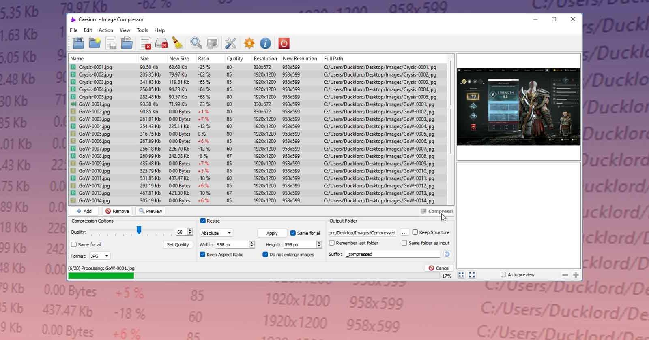This screenshot has width=649, height=340.
Task: Click the red power exit icon
Action: (284, 43)
